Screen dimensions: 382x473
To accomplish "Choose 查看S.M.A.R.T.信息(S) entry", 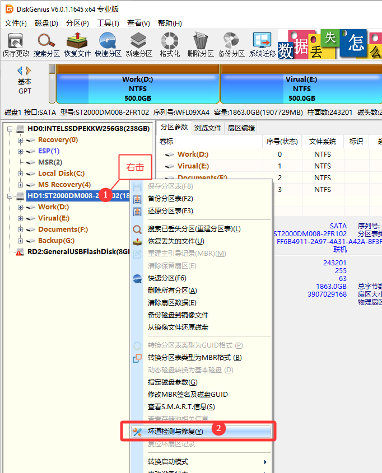I will click(x=202, y=407).
